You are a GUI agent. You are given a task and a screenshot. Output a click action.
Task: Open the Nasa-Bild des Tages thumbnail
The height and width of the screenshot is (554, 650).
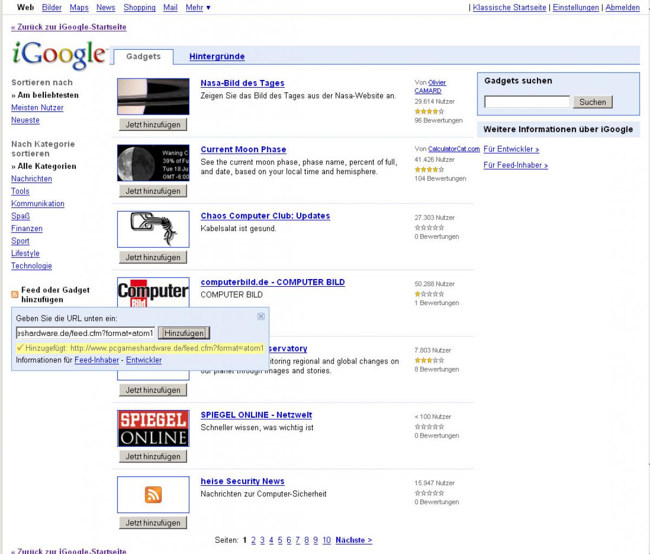tap(154, 96)
